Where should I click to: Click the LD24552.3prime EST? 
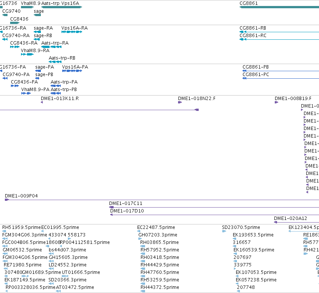click(51, 269)
